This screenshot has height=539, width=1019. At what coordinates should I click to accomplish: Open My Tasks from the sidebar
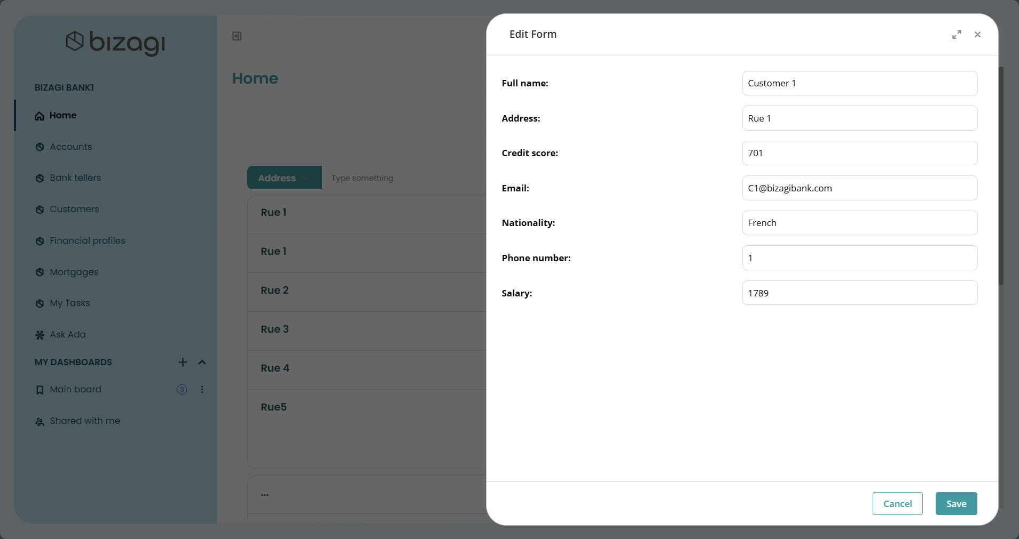pos(69,303)
